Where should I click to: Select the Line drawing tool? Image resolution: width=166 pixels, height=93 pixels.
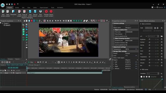26,32
